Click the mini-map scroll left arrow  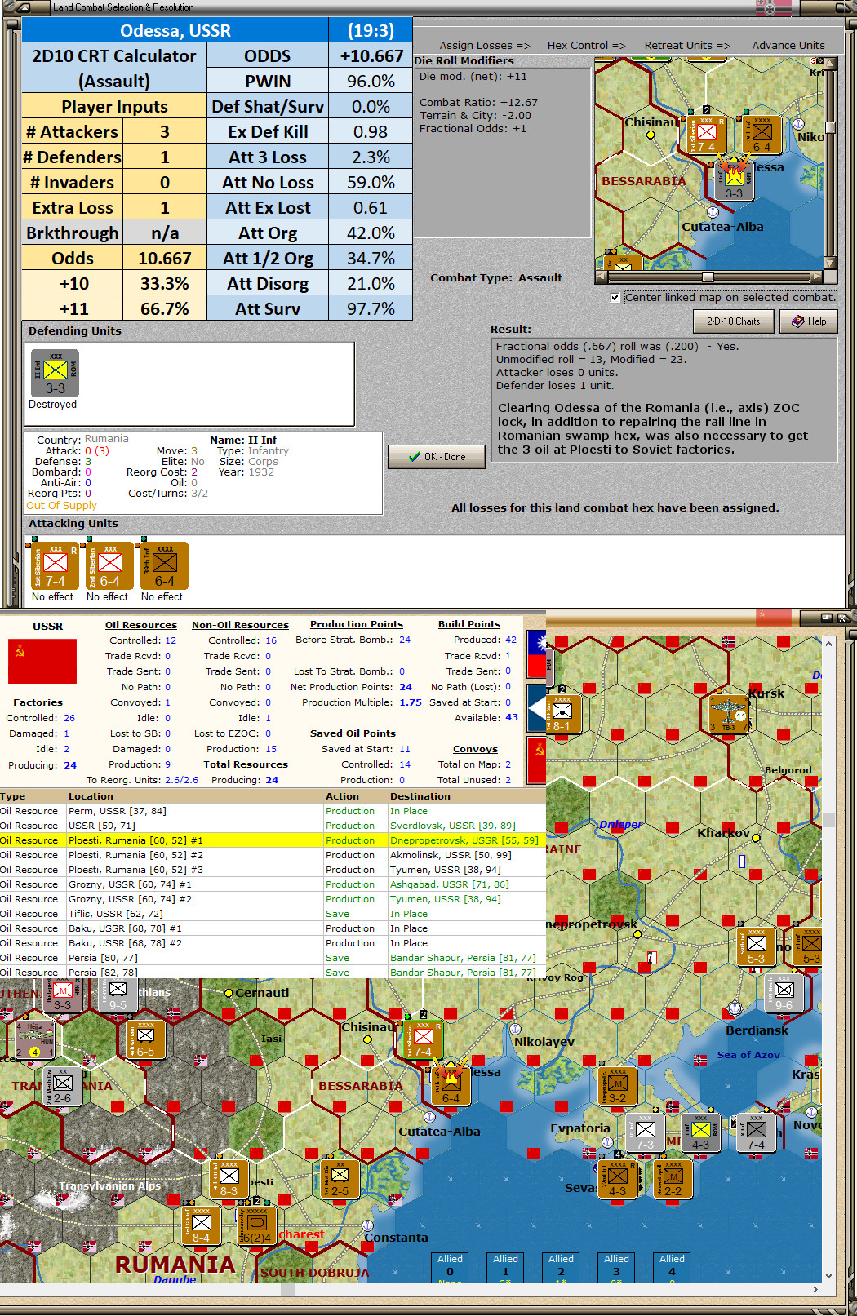point(602,277)
